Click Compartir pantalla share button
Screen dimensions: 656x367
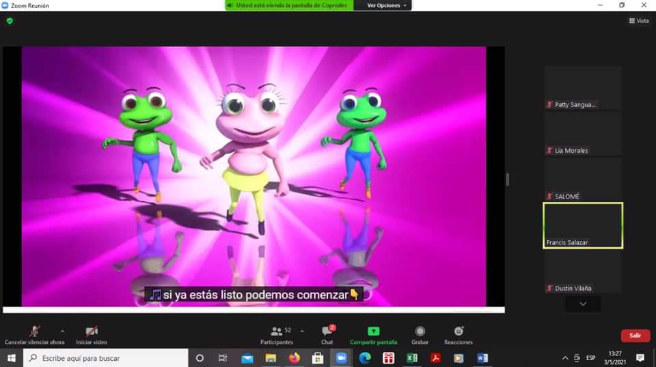pyautogui.click(x=374, y=335)
